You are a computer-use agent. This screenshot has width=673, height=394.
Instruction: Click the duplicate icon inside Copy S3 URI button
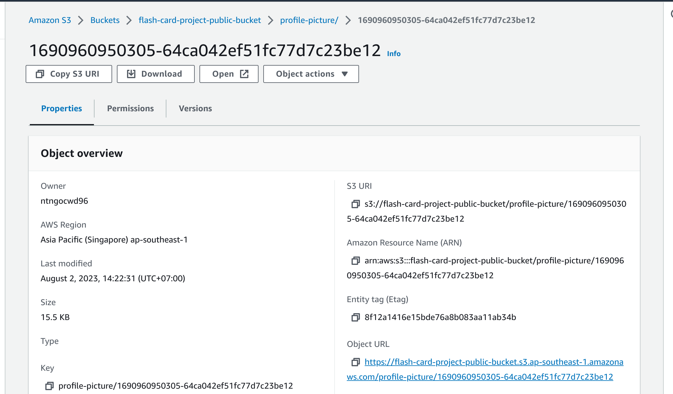point(41,74)
